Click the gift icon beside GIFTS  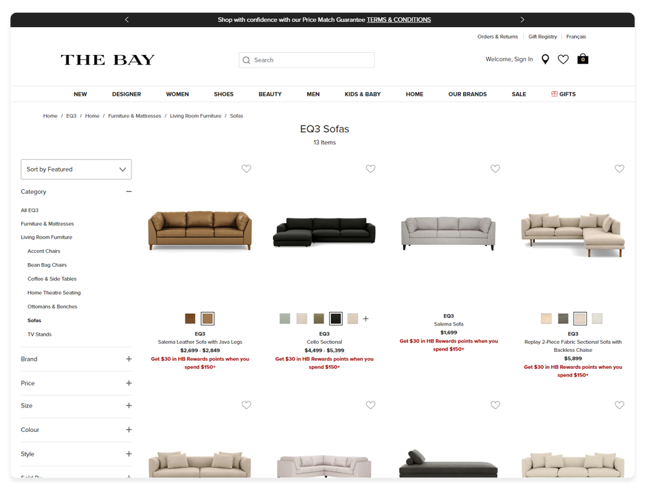[x=555, y=94]
